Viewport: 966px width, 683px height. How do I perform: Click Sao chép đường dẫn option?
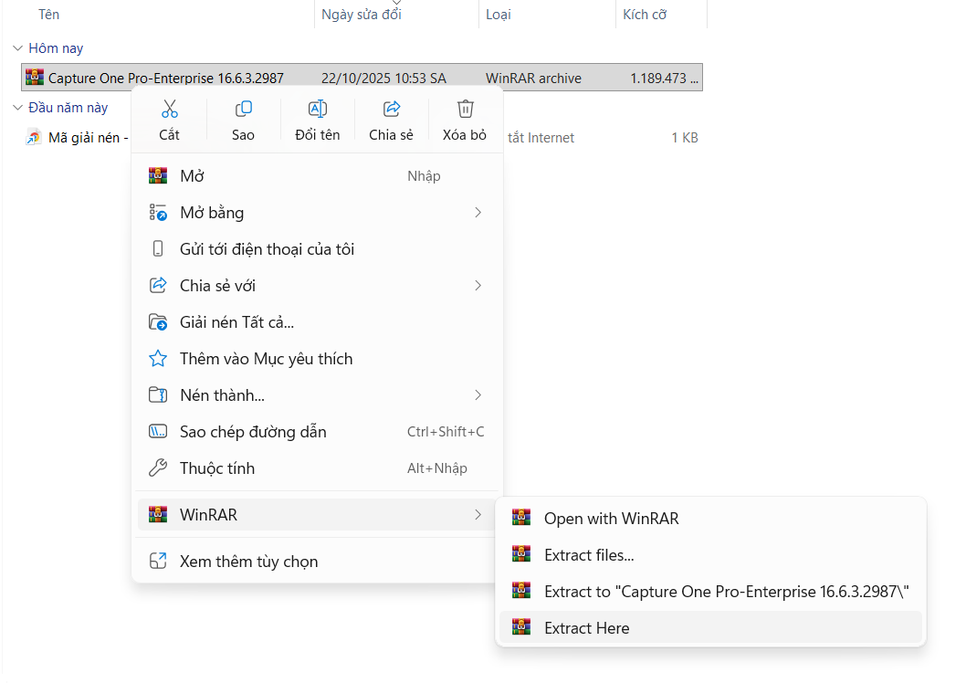pyautogui.click(x=253, y=432)
